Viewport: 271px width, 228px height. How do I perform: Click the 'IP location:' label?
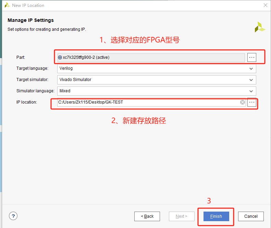(x=27, y=102)
